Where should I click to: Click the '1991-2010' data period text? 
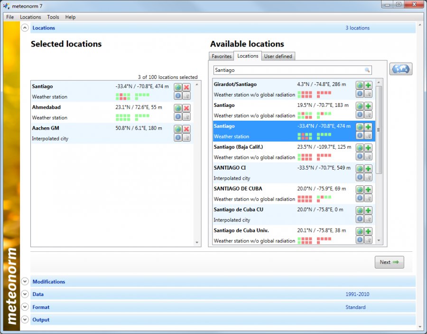(357, 294)
